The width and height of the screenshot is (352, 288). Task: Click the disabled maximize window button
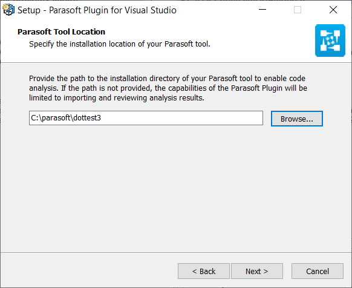click(x=298, y=10)
